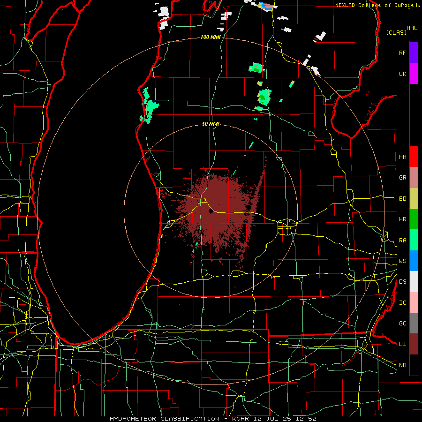Click the HHC product label

click(x=412, y=28)
